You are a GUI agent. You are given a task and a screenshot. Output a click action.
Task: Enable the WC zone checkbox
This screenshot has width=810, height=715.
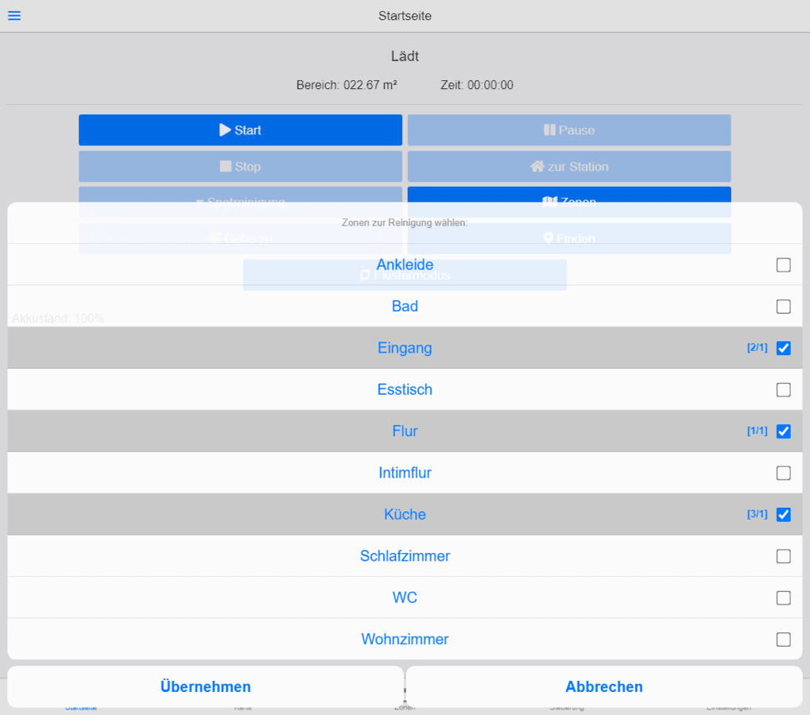pos(783,598)
